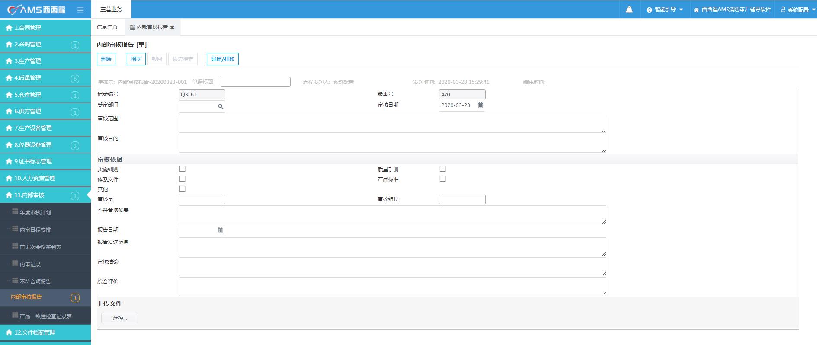The height and width of the screenshot is (345, 817).
Task: Click the user icon beside 系统配置
Action: pyautogui.click(x=783, y=10)
